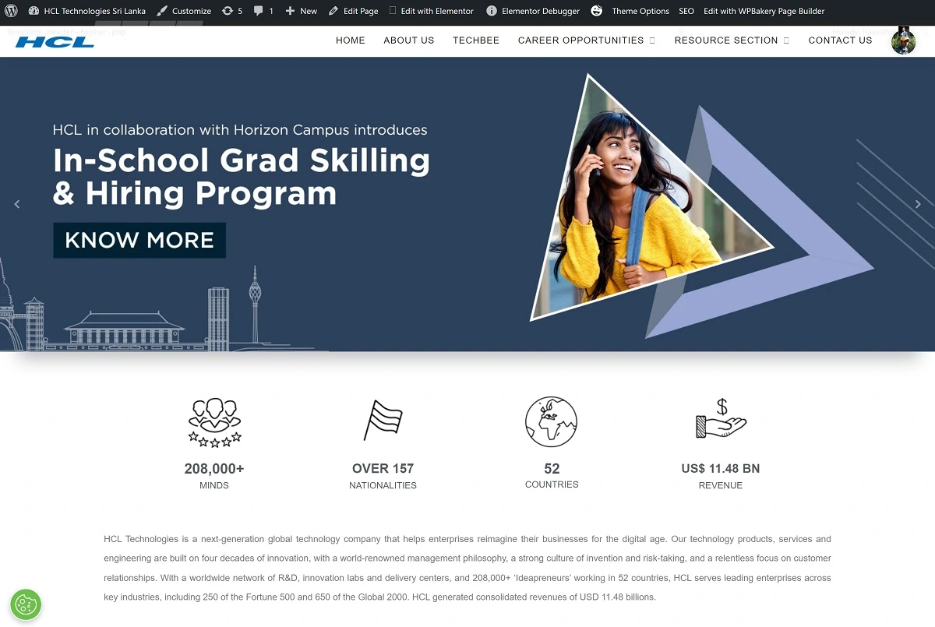Click the HCL logo
The width and height of the screenshot is (935, 627).
click(x=55, y=42)
